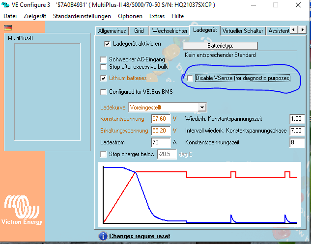Screen dimensions: 311x244
Task: Click the Stop charger below temperature field
Action: click(x=167, y=155)
